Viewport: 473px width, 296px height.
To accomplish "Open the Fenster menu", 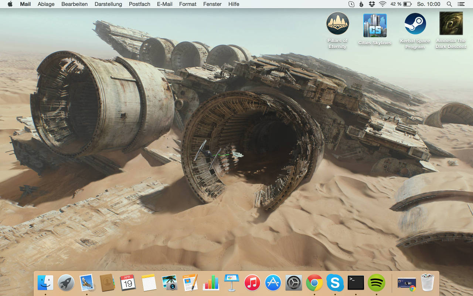I will 212,4.
